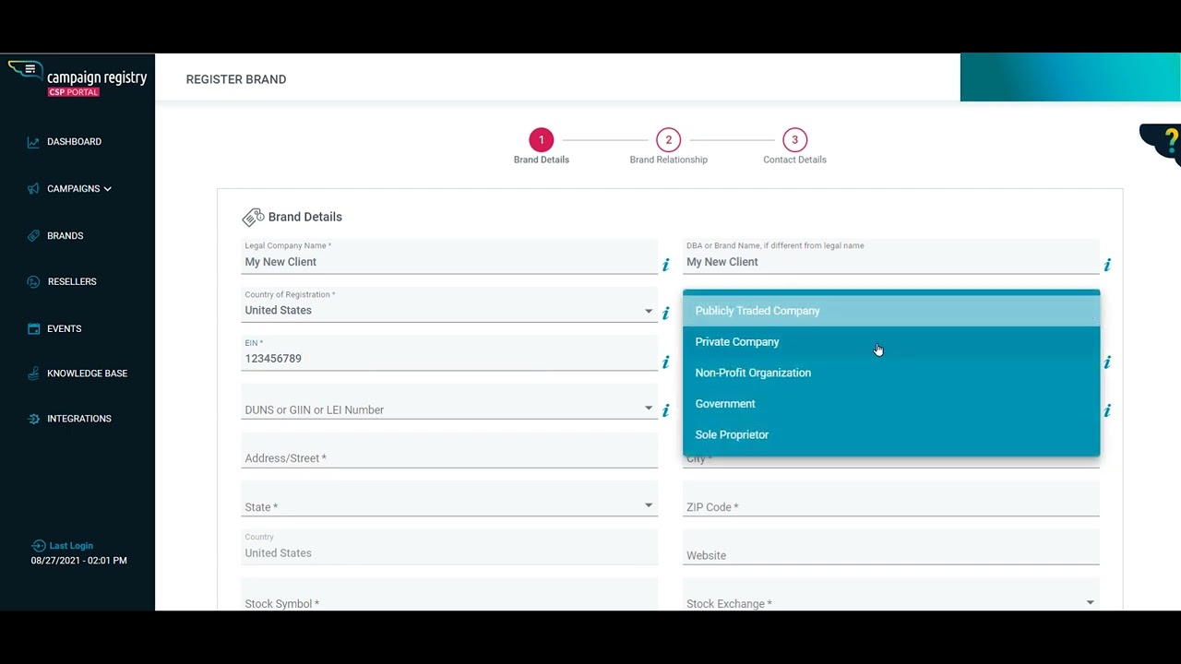1181x664 pixels.
Task: Select Publicly Traded Company option
Action: click(x=891, y=311)
